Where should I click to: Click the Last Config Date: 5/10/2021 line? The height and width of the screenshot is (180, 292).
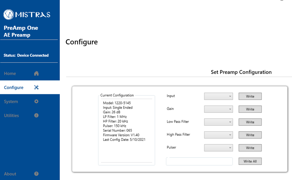[x=124, y=140]
